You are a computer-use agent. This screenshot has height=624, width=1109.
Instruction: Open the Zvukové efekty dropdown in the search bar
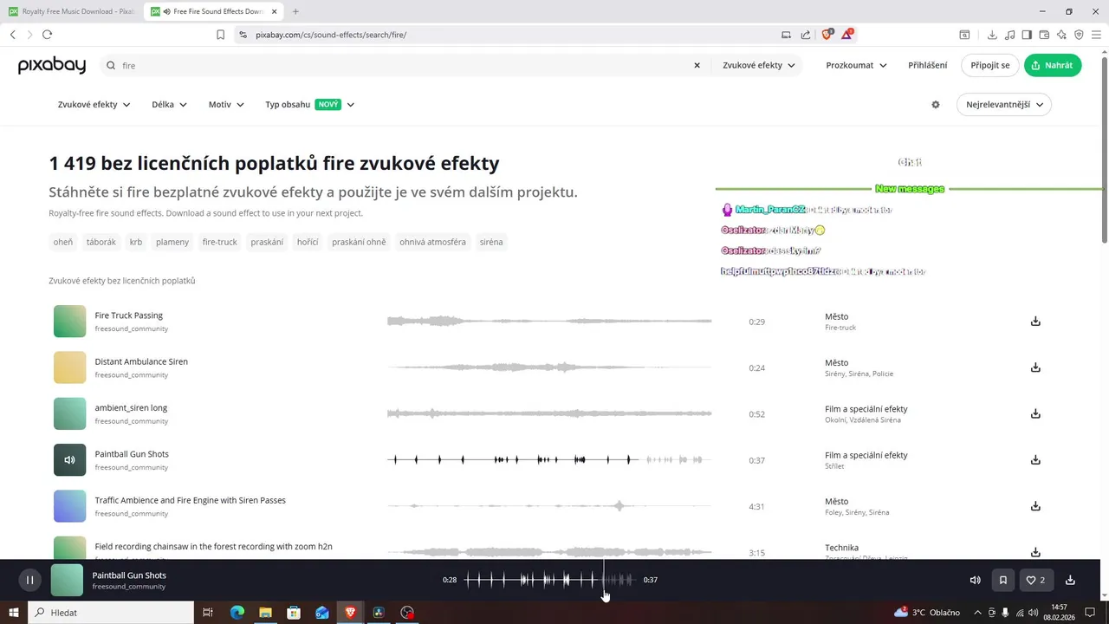pyautogui.click(x=759, y=65)
